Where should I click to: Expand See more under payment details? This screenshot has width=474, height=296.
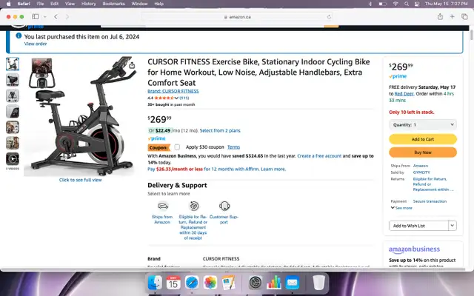coord(401,208)
